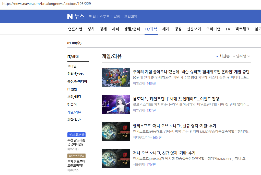Click the 서울경제 source label

(x=139, y=165)
